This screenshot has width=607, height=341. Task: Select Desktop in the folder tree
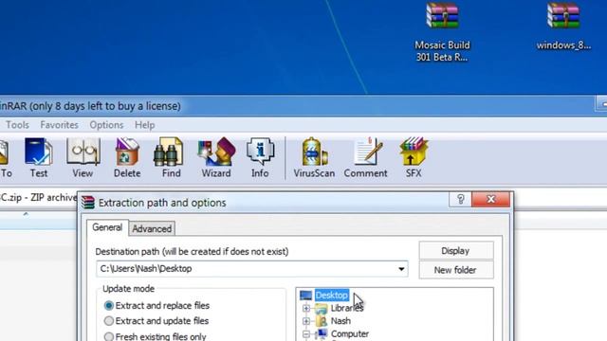pyautogui.click(x=332, y=296)
